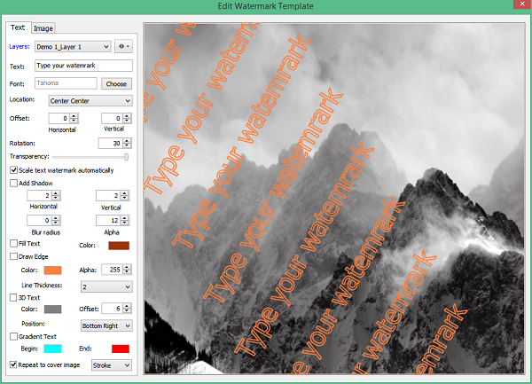This screenshot has width=532, height=384.
Task: Enable the Add Shadow checkbox
Action: (x=13, y=184)
